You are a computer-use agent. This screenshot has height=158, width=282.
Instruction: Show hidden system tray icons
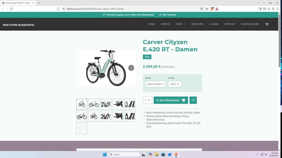pyautogui.click(x=257, y=154)
